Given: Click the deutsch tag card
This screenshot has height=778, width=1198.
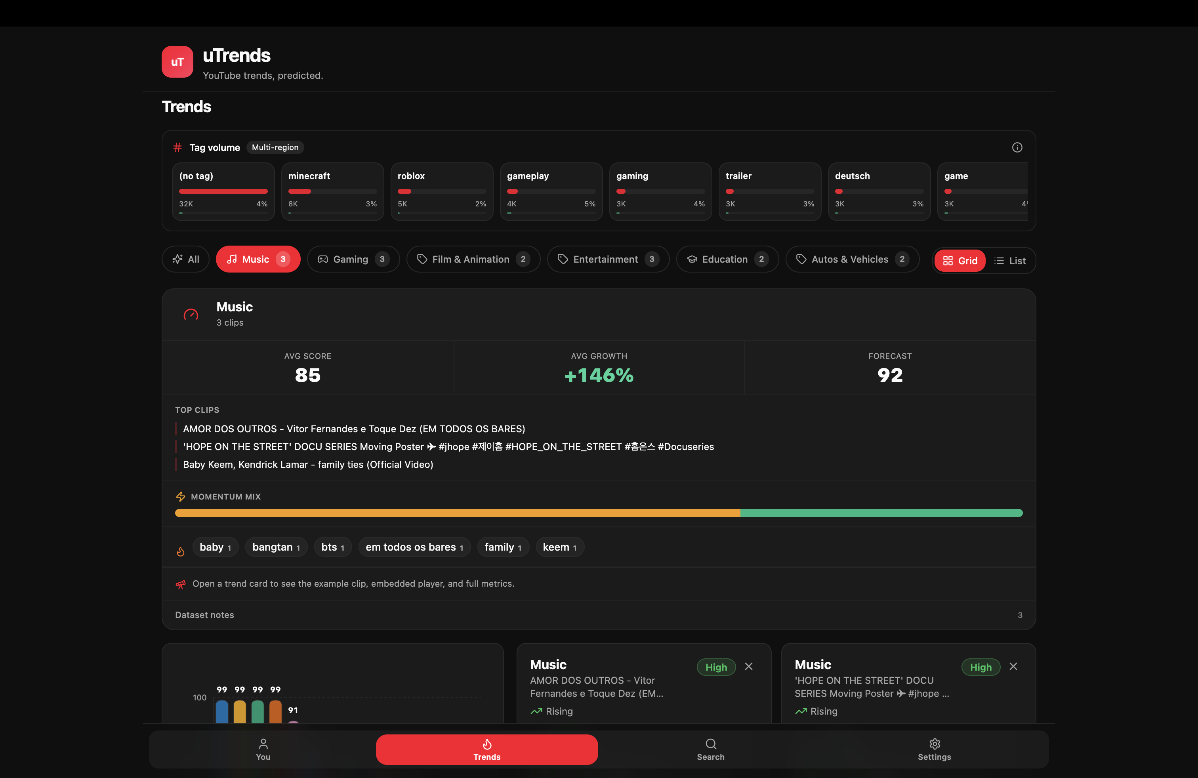Looking at the screenshot, I should [879, 191].
